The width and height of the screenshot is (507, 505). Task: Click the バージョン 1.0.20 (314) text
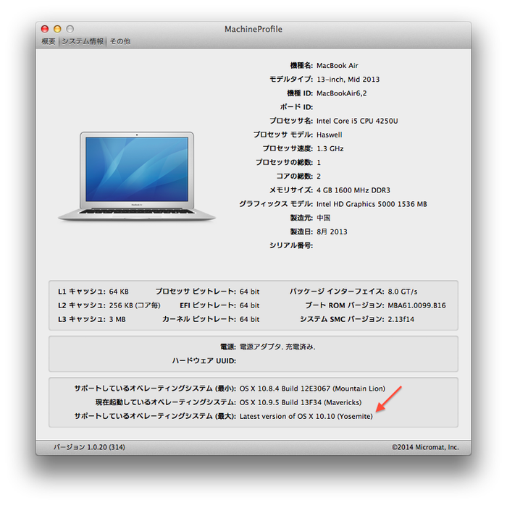click(x=89, y=447)
